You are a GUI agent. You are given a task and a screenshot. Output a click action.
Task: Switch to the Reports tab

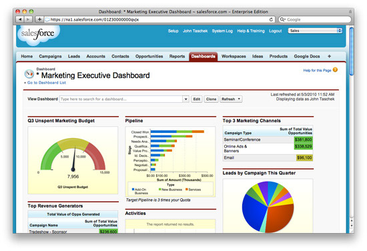(177, 57)
